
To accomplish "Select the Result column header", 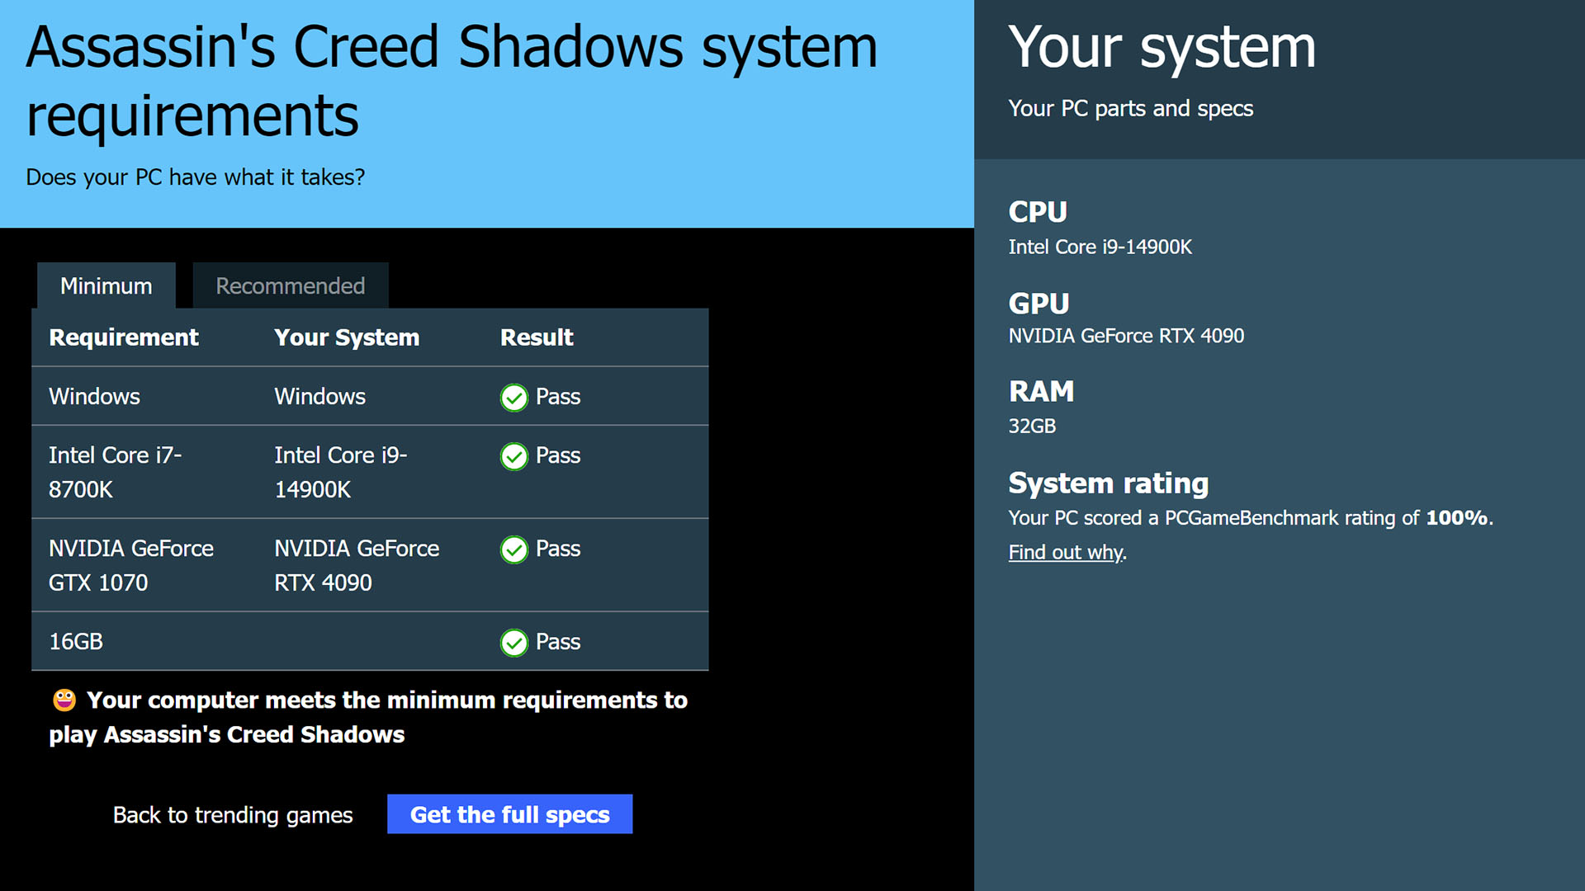I will point(537,337).
